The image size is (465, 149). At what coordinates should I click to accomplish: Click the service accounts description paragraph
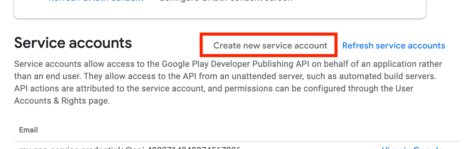pyautogui.click(x=228, y=82)
